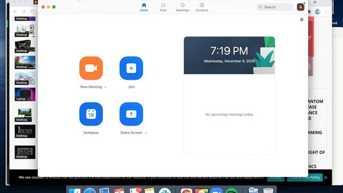This screenshot has width=343, height=193.
Task: Expand the New Meeting dropdown arrow
Action: [x=106, y=87]
